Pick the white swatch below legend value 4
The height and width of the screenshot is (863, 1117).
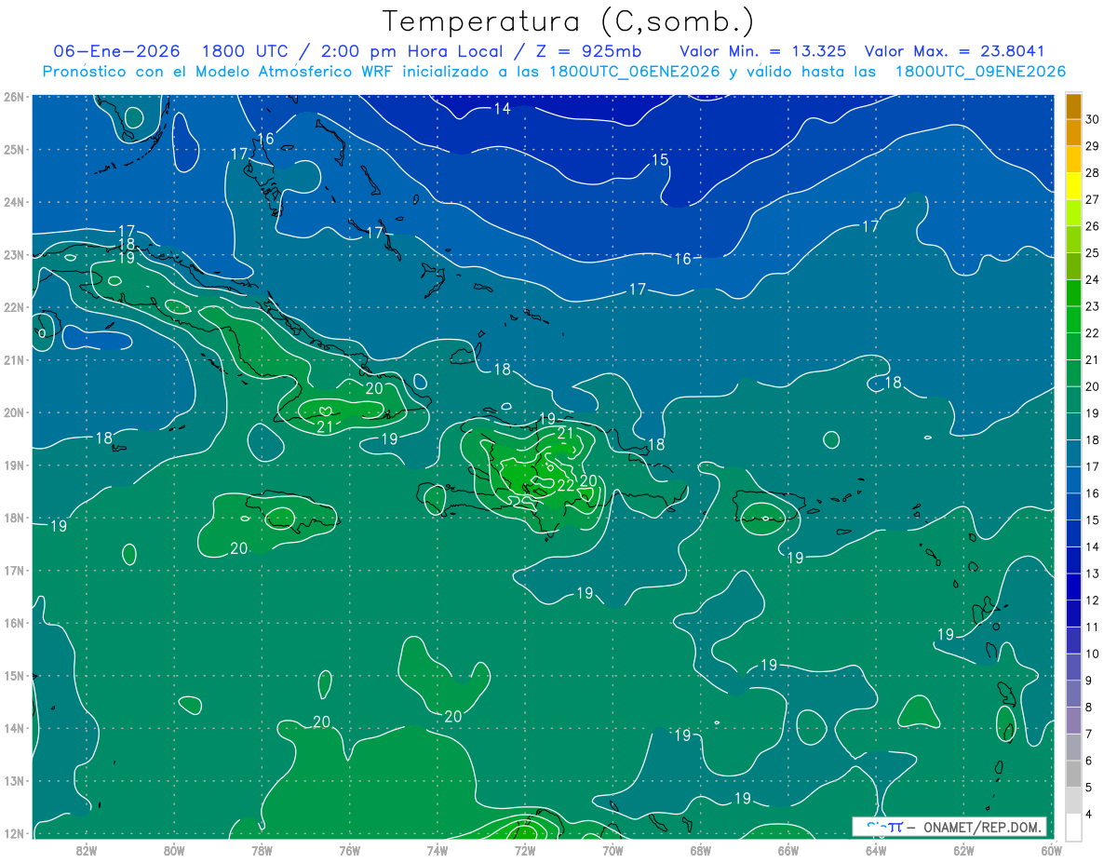click(1073, 828)
